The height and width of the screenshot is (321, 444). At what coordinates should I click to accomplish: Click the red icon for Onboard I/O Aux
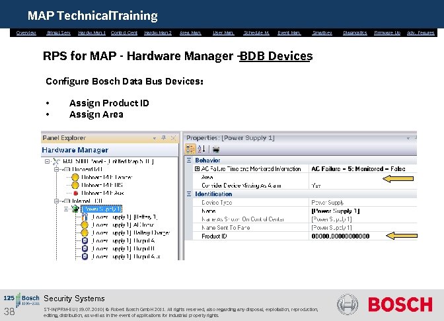[75, 193]
